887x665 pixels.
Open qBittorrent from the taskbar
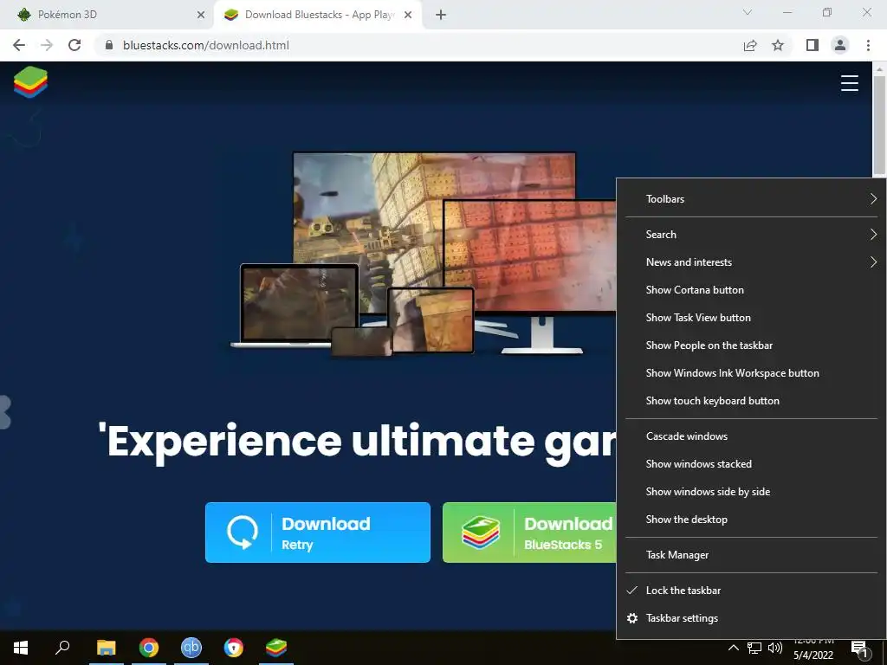pyautogui.click(x=191, y=648)
